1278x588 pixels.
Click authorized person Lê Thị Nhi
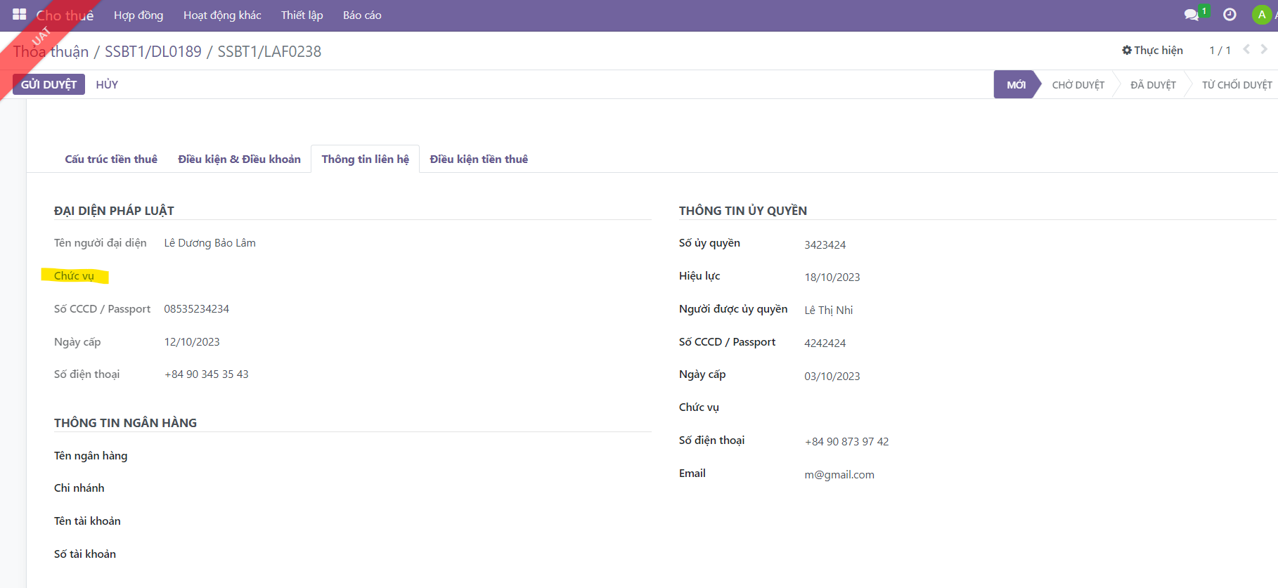829,311
